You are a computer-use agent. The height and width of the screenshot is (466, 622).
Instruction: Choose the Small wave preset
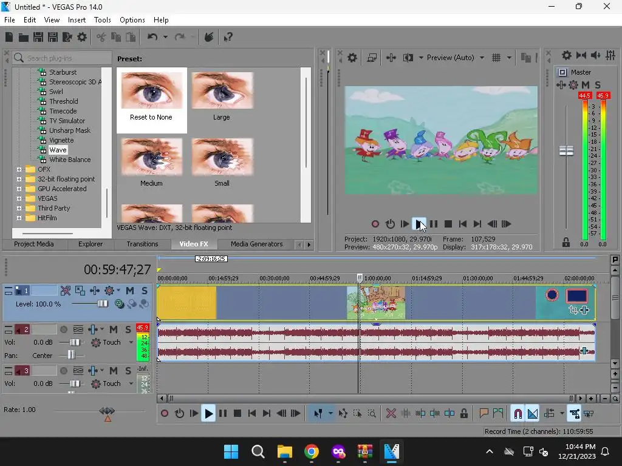pyautogui.click(x=222, y=163)
